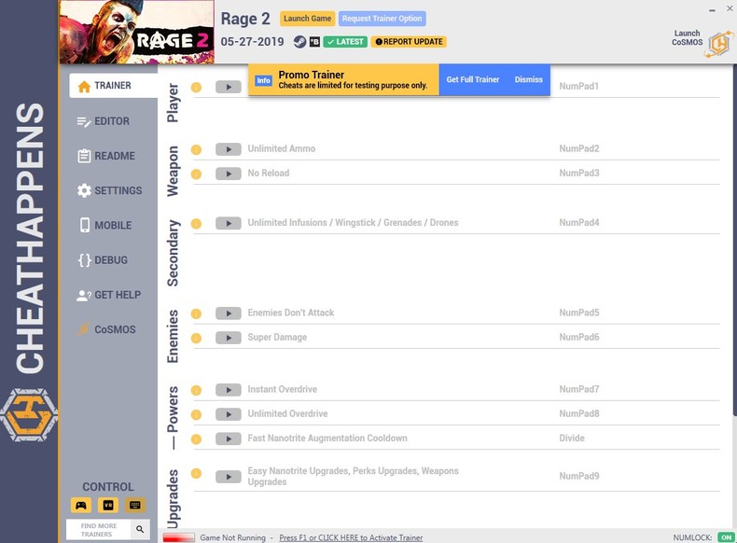This screenshot has width=737, height=543.
Task: Toggle Unlimited Overdrive cheat
Action: [229, 414]
